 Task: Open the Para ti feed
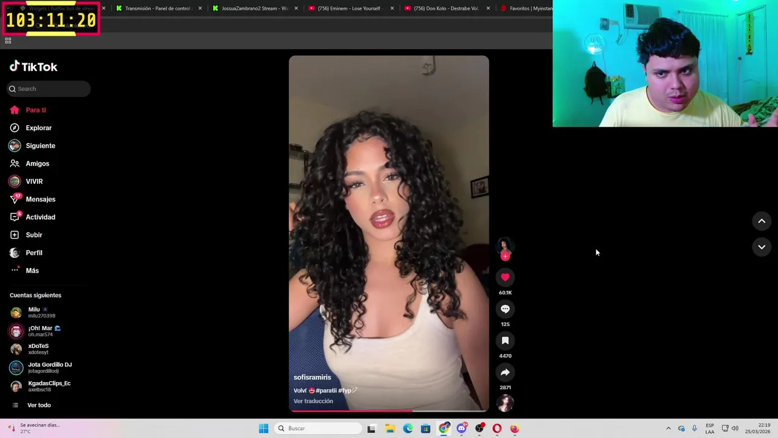tap(28, 110)
